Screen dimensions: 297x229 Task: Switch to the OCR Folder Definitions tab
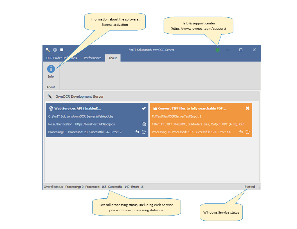pos(62,58)
